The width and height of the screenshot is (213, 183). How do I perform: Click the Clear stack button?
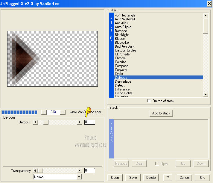click(139, 164)
